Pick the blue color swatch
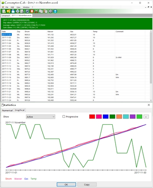Viewport: 153px width, 188px height. (x=106, y=117)
